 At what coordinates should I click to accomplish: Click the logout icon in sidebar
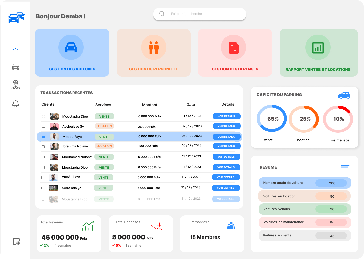coord(16,242)
